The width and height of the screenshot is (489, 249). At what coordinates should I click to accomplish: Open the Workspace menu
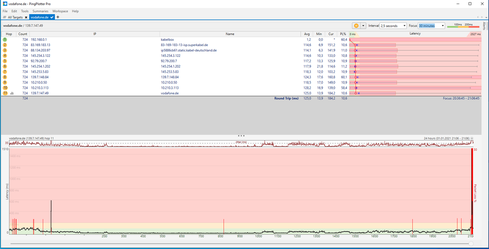[x=61, y=11]
